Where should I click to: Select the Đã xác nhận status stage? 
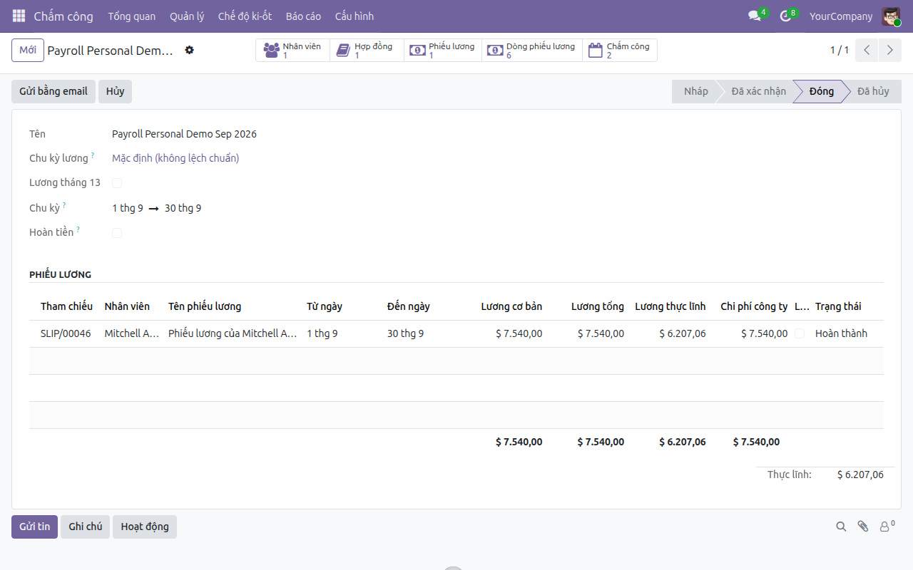pyautogui.click(x=758, y=91)
